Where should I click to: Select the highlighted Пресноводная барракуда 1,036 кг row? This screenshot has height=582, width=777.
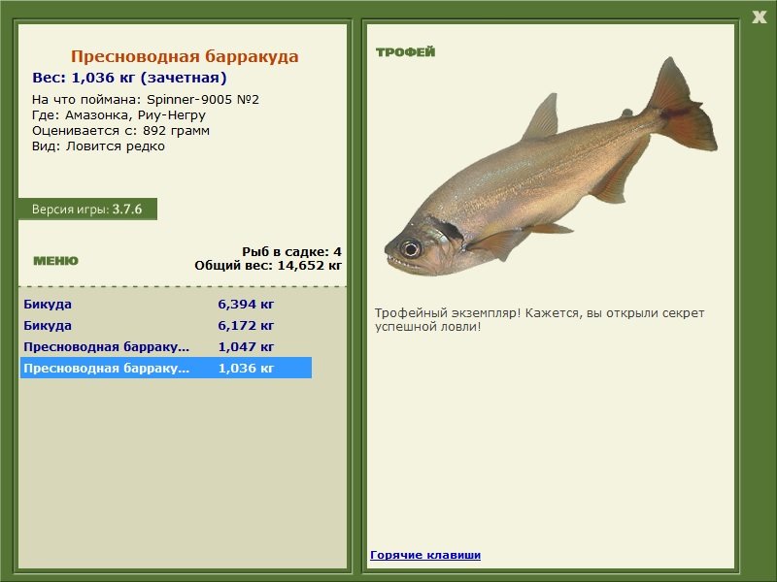pos(166,368)
